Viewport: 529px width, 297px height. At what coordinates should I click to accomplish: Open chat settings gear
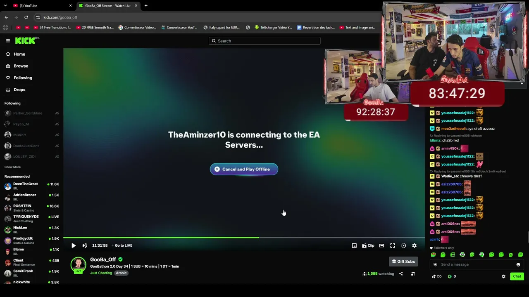click(503, 276)
